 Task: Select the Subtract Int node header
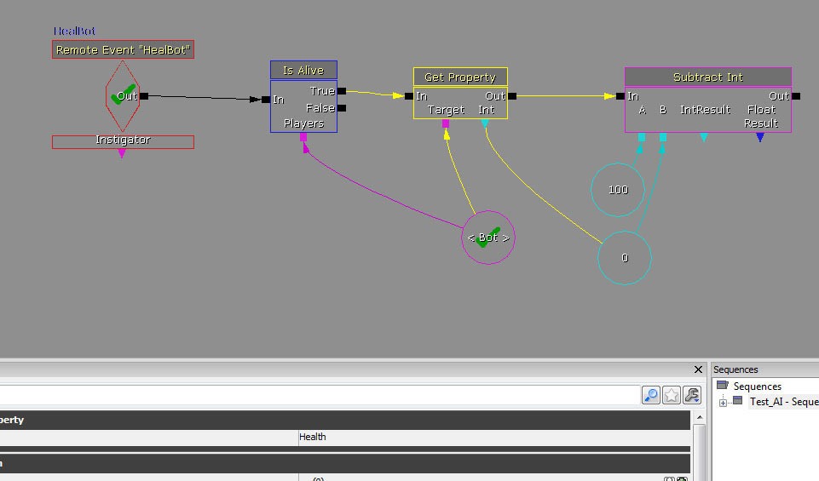coord(707,77)
